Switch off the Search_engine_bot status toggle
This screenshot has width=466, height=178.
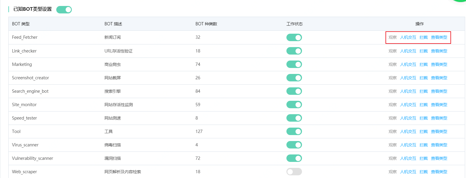[x=294, y=91]
